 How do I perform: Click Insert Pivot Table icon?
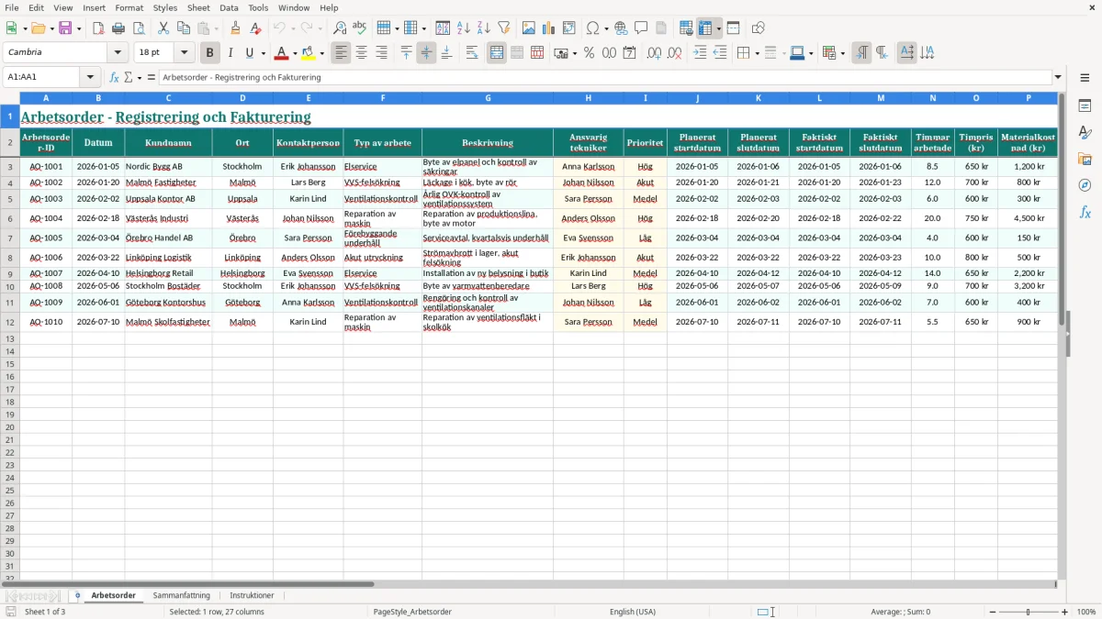tap(569, 28)
